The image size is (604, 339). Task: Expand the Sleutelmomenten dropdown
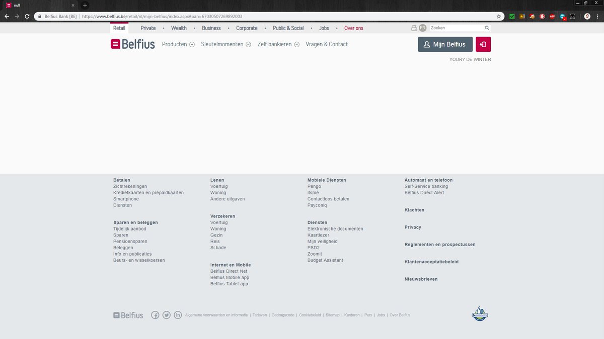226,44
